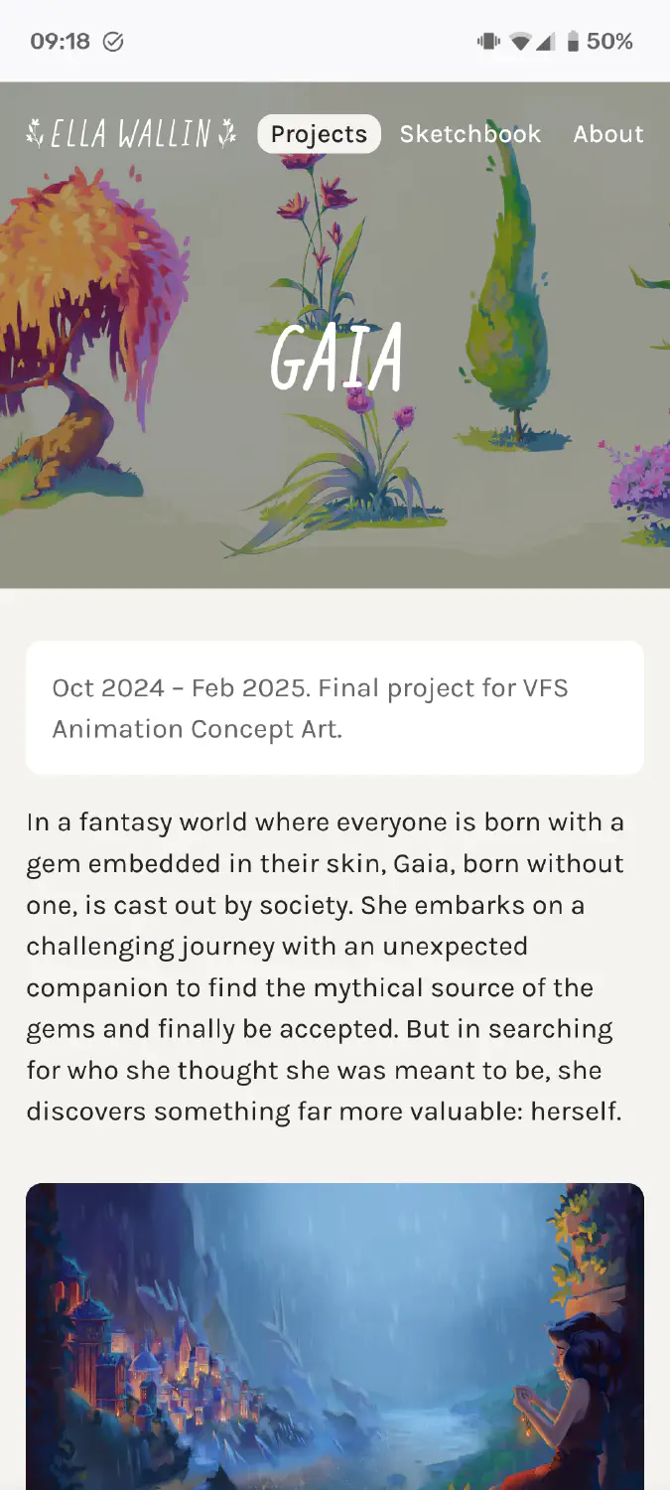Click the GAIA title heading
Image resolution: width=670 pixels, height=1490 pixels.
coord(336,357)
